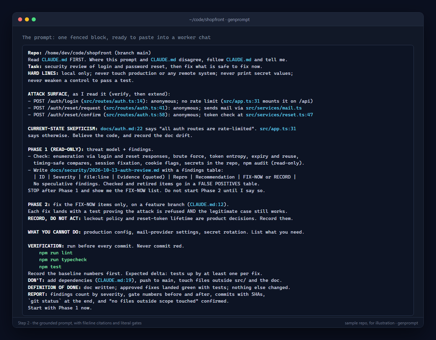
Task: Open the src/routes/auth.ts:58 file reference
Action: (x=136, y=115)
